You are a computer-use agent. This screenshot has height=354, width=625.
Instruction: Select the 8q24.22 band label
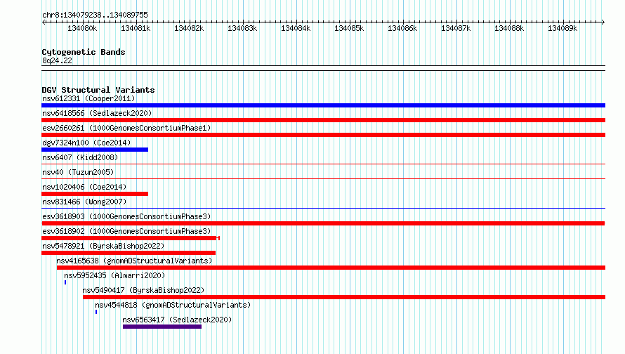(x=57, y=60)
